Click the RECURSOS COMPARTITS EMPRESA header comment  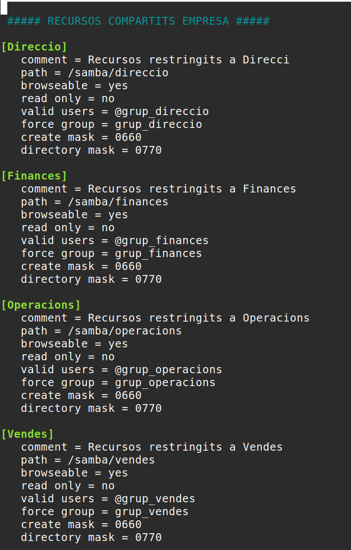click(138, 21)
